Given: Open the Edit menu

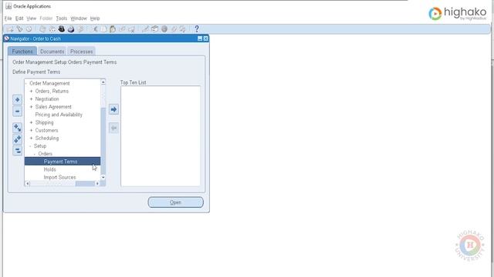Looking at the screenshot, I should (x=19, y=18).
